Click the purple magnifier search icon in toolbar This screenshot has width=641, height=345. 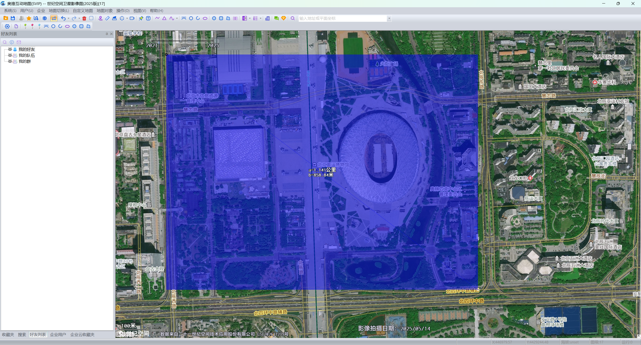[292, 18]
